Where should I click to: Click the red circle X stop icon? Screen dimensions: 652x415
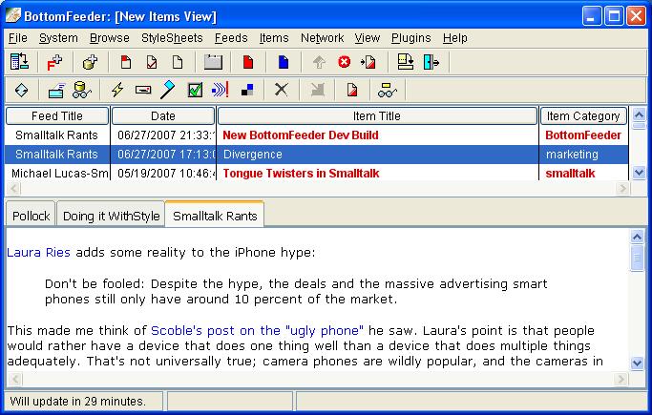(x=344, y=62)
